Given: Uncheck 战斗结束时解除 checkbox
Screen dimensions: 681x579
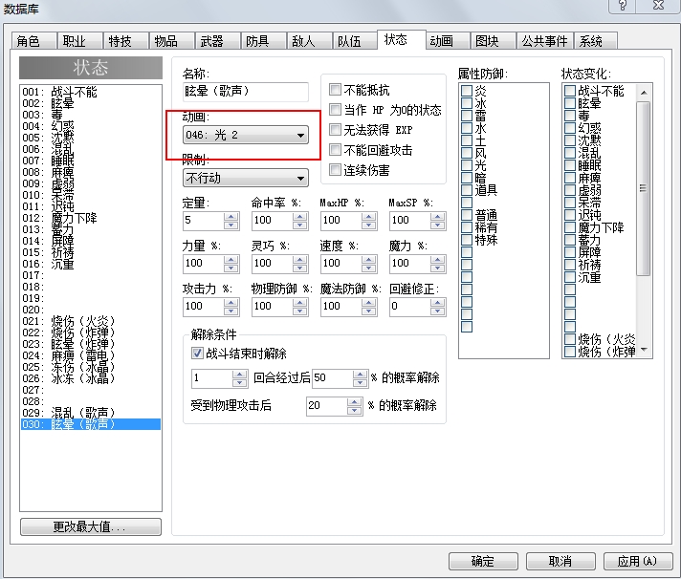Looking at the screenshot, I should click(197, 354).
